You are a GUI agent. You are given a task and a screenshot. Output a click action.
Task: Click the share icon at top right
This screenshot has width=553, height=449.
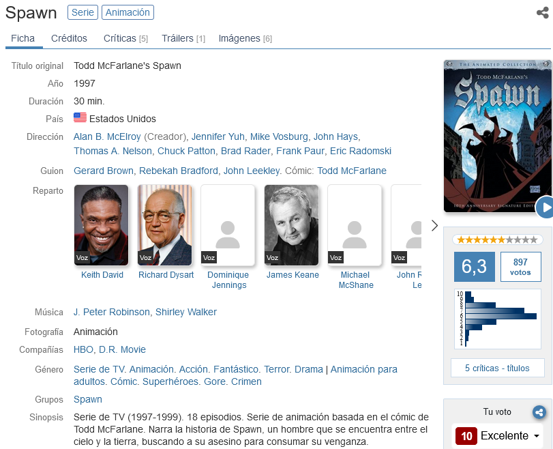(x=542, y=13)
